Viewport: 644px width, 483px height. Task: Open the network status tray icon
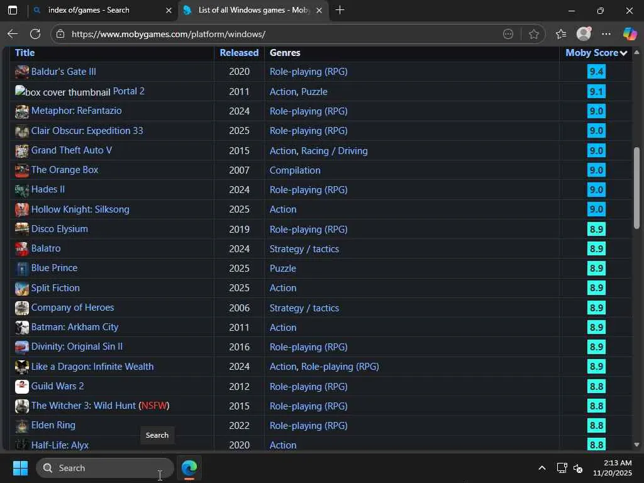tap(562, 468)
